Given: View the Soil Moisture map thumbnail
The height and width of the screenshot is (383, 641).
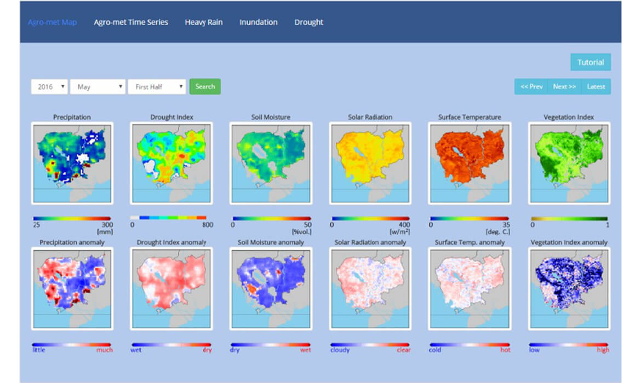Looking at the screenshot, I should [271, 163].
